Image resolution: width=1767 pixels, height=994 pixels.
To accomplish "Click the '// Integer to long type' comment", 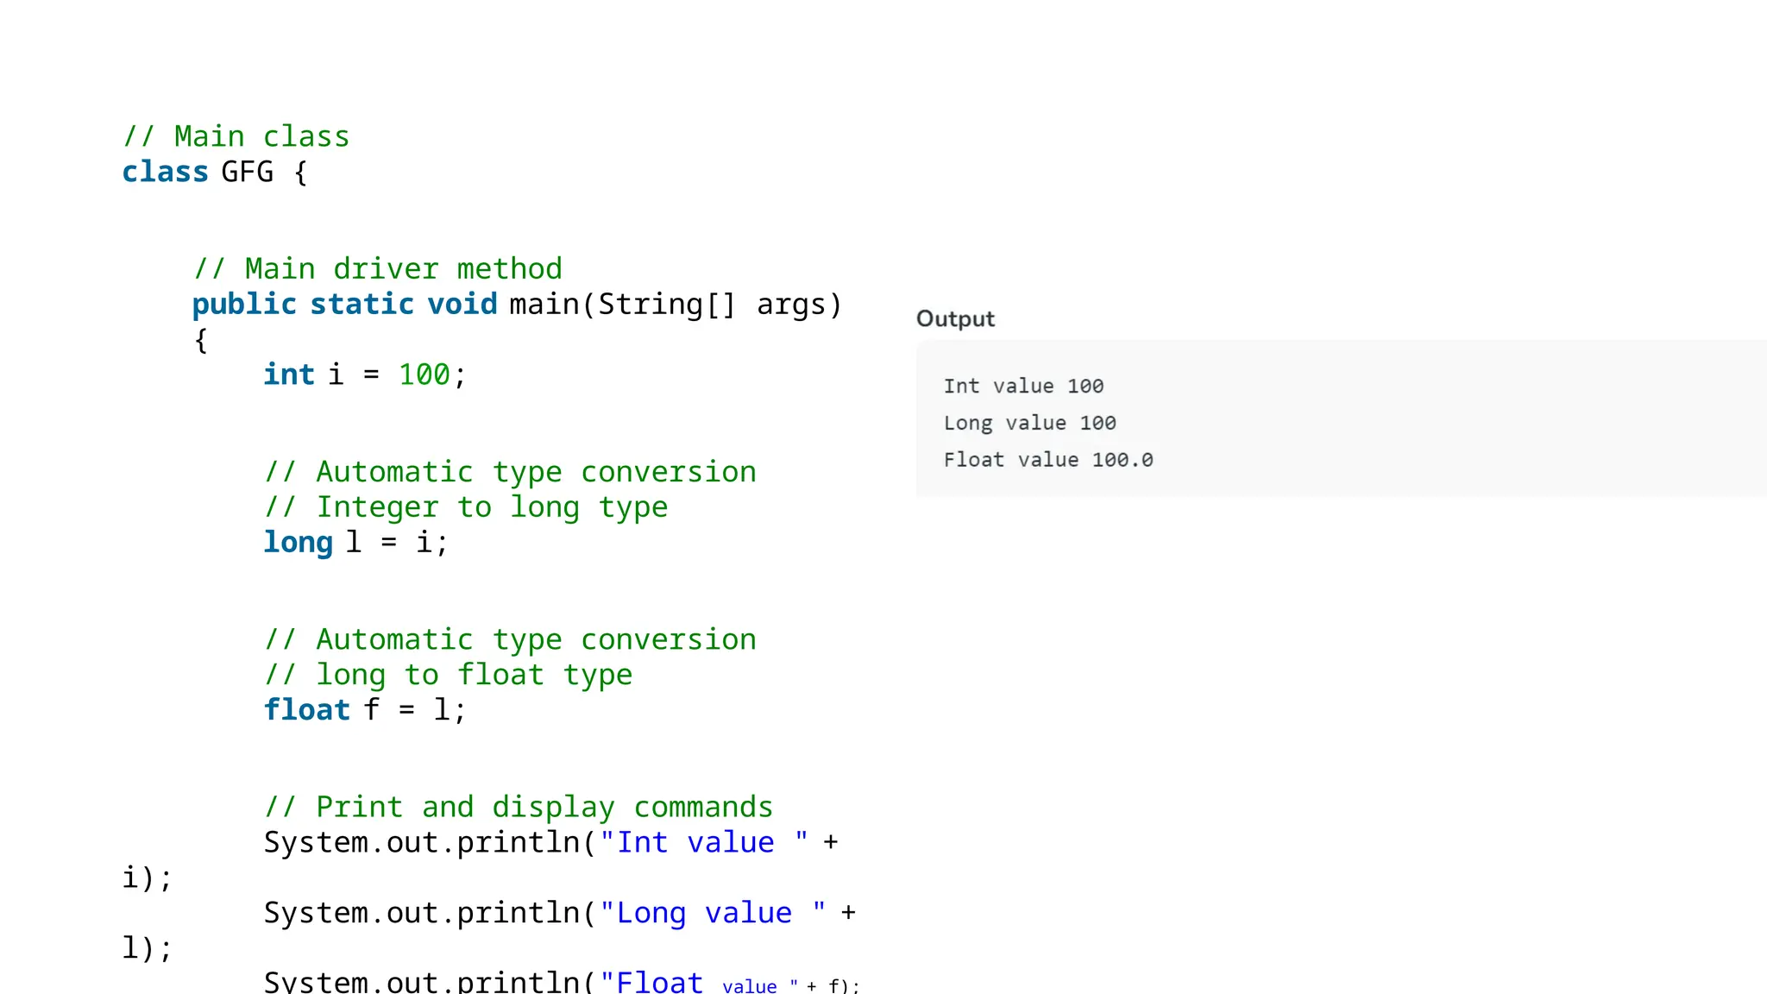I will point(466,507).
